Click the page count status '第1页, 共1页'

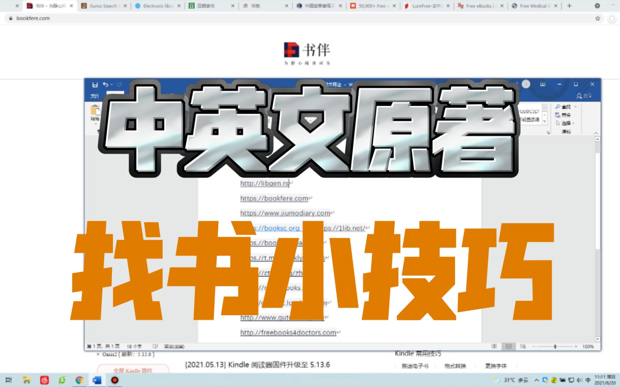coord(103,347)
